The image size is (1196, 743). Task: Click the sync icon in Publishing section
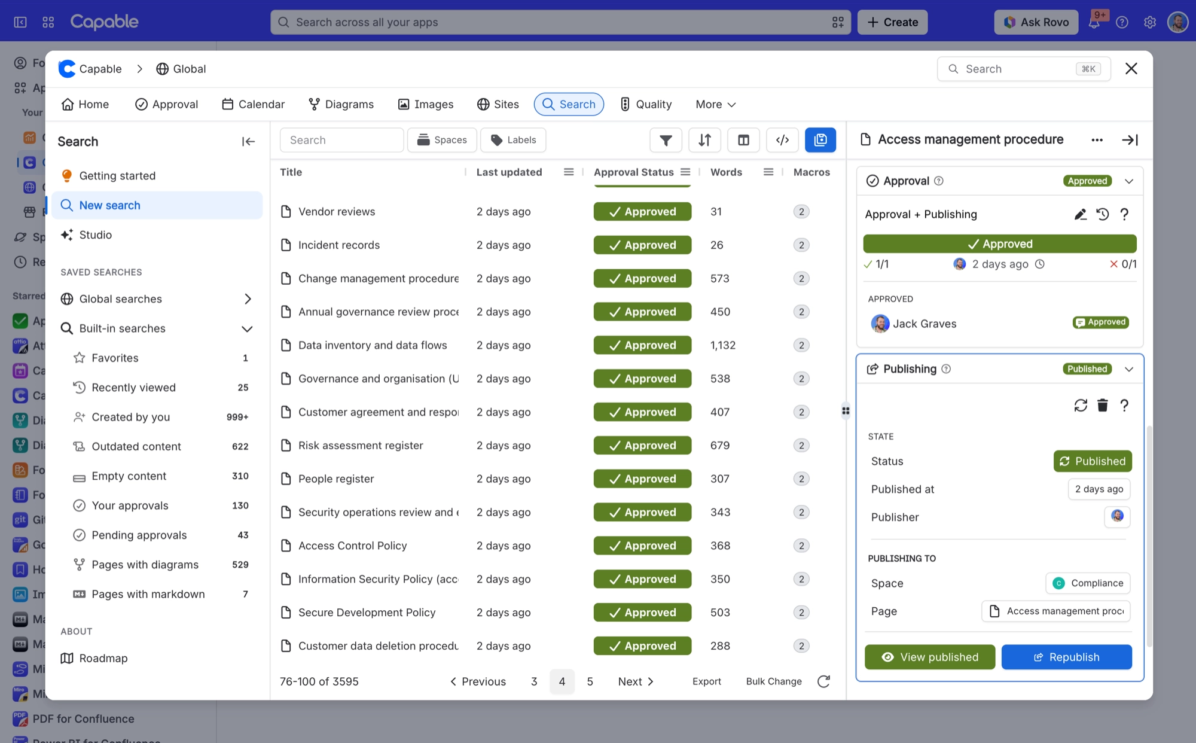point(1081,406)
